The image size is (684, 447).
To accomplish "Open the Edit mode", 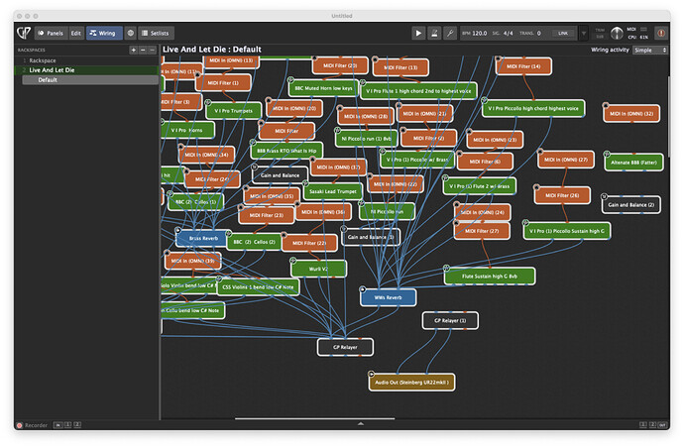I will coord(76,33).
